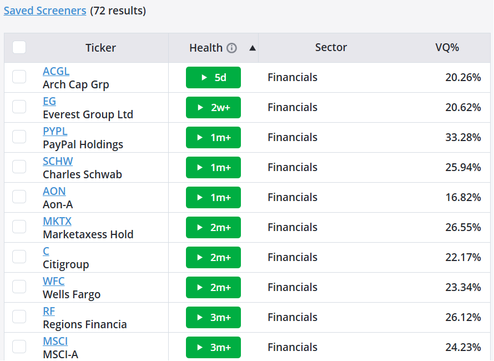Click the Health sort ascending arrow
494x361 pixels.
click(x=253, y=48)
